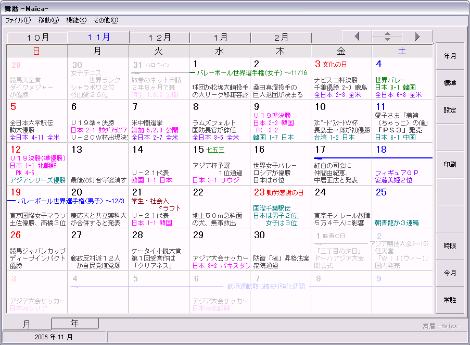Open 設定 from the side panel
This screenshot has width=470, height=345.
(450, 110)
